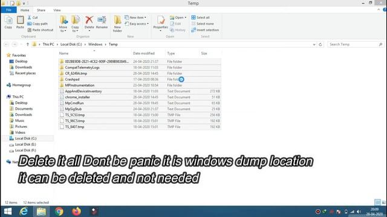
Task: Click Copy path
Action: click(37, 24)
